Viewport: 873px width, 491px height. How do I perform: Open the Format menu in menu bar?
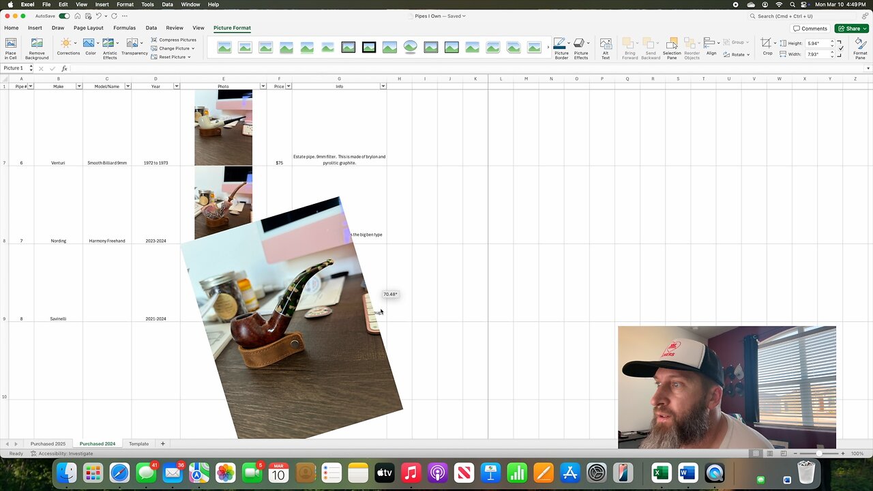pos(125,4)
